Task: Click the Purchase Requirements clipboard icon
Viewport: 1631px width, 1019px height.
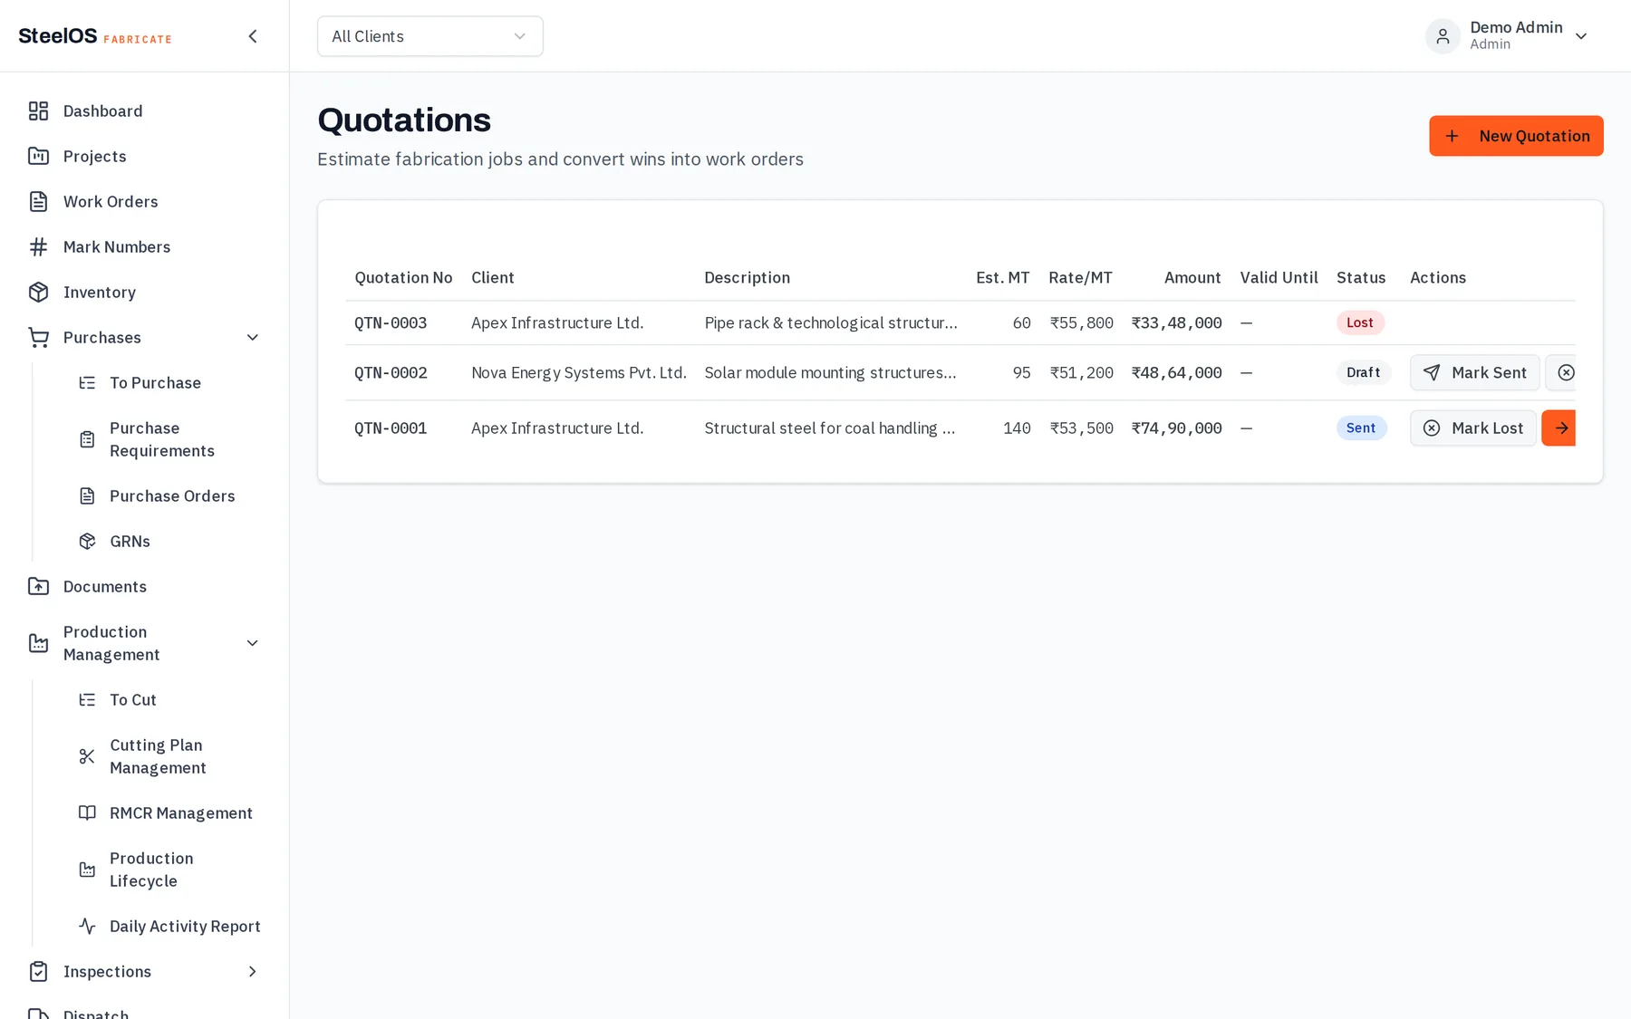Action: click(x=87, y=439)
